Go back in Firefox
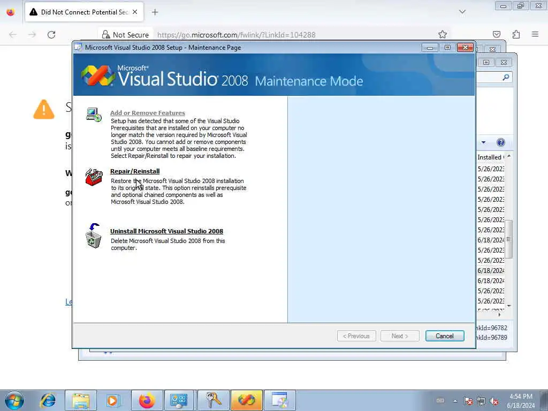 click(13, 35)
